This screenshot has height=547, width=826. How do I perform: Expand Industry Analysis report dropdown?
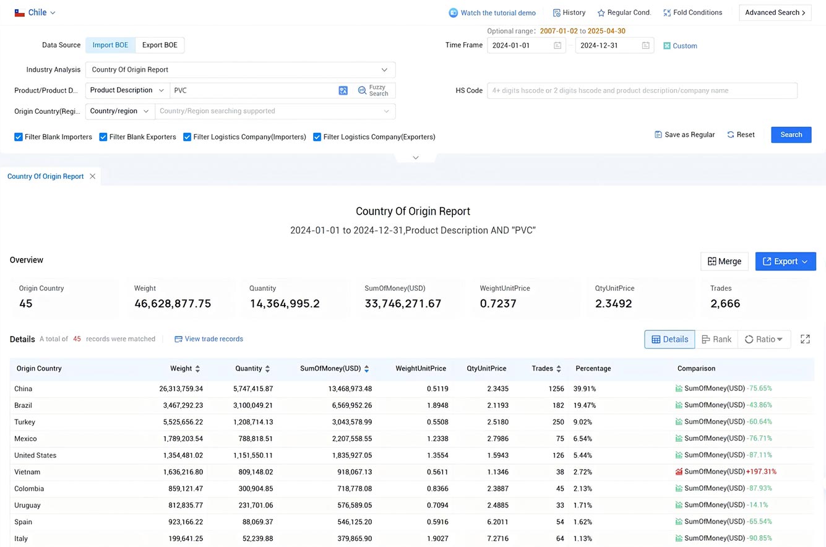tap(240, 70)
